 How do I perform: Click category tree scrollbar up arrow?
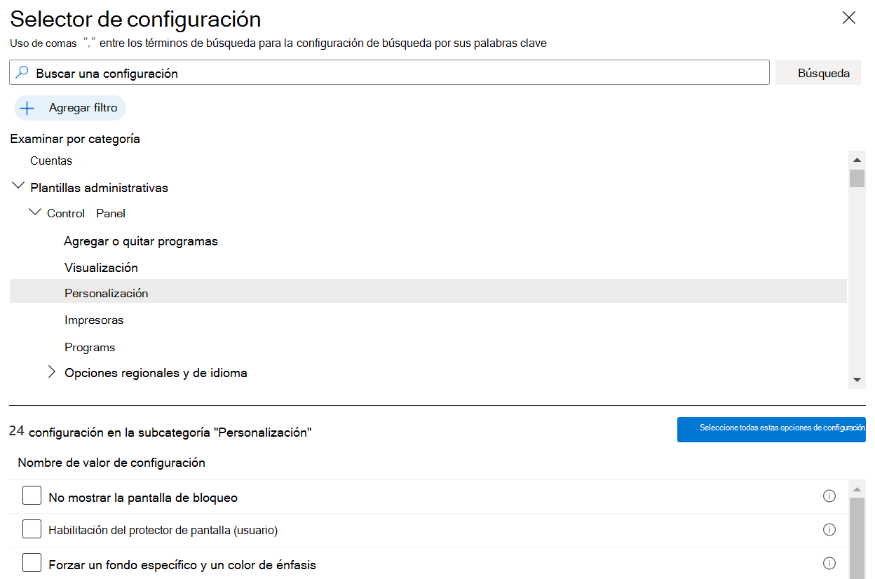click(857, 159)
